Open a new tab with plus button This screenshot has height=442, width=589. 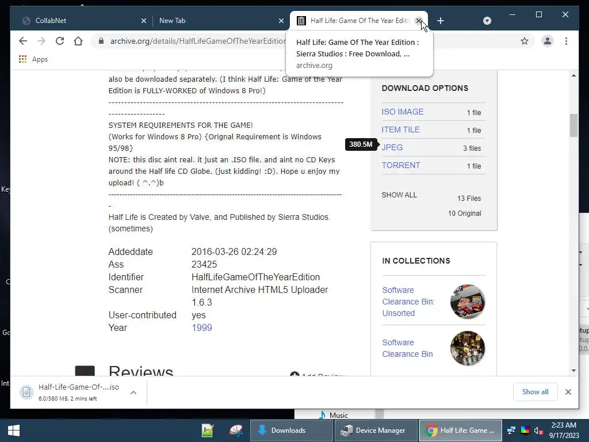click(441, 21)
